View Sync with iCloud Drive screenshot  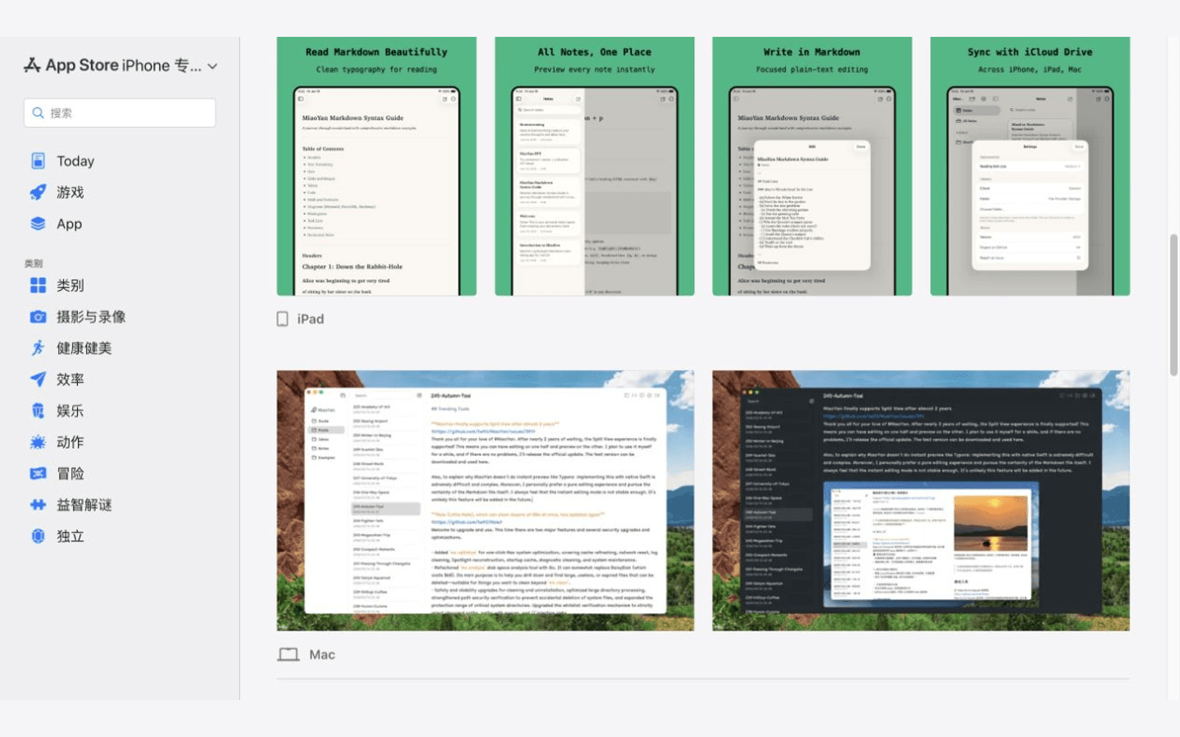(x=1030, y=166)
